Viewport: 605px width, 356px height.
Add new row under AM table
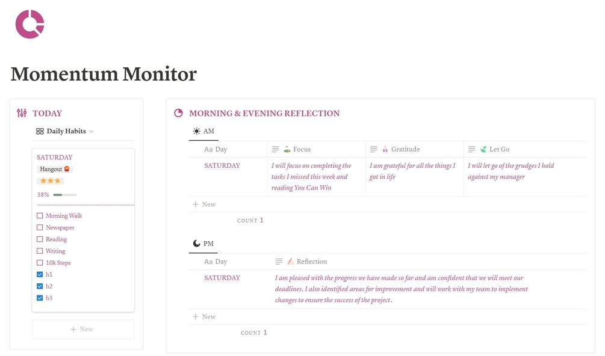[x=204, y=204]
